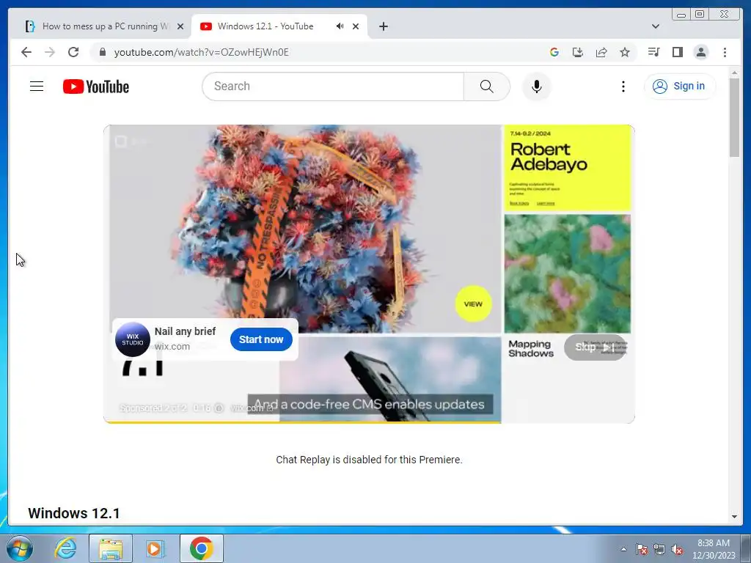
Task: Click the Wix Studio round logo
Action: (133, 339)
